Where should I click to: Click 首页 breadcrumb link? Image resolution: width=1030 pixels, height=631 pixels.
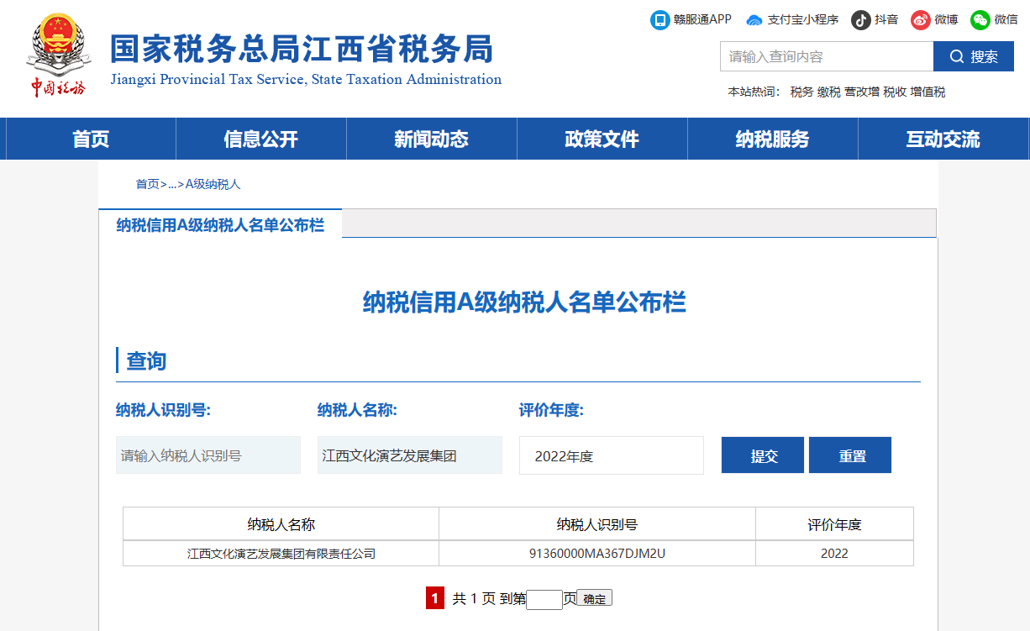[x=147, y=184]
